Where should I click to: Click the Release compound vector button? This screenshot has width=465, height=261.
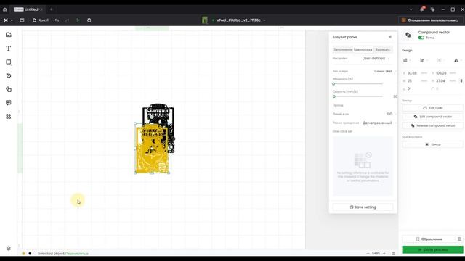tap(432, 125)
